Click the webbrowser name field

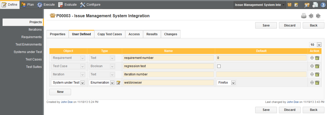pyautogui.click(x=168, y=83)
